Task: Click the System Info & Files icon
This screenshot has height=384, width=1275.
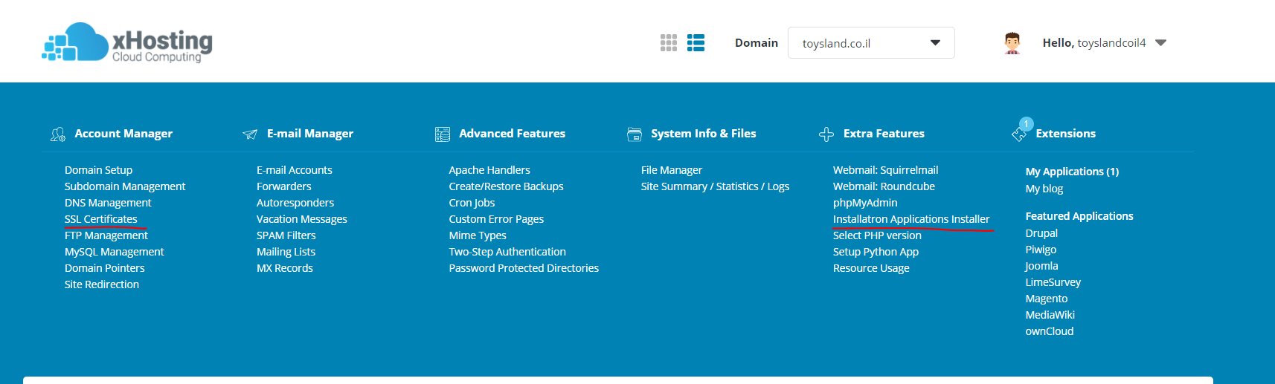Action: tap(634, 134)
